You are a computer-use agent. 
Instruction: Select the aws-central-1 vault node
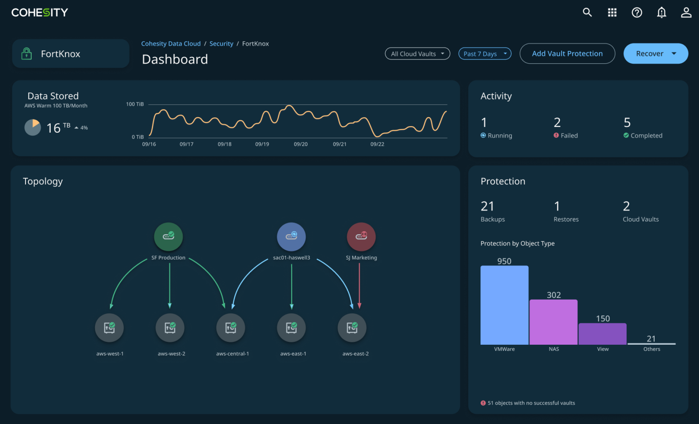[x=231, y=328]
